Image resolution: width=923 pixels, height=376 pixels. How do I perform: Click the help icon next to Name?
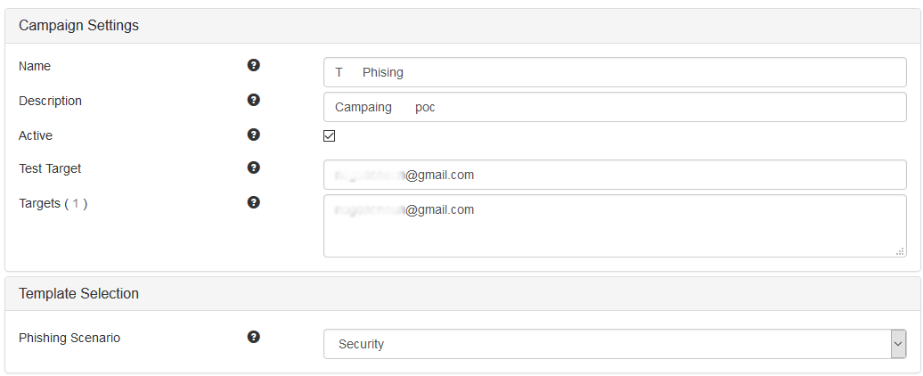coord(254,65)
